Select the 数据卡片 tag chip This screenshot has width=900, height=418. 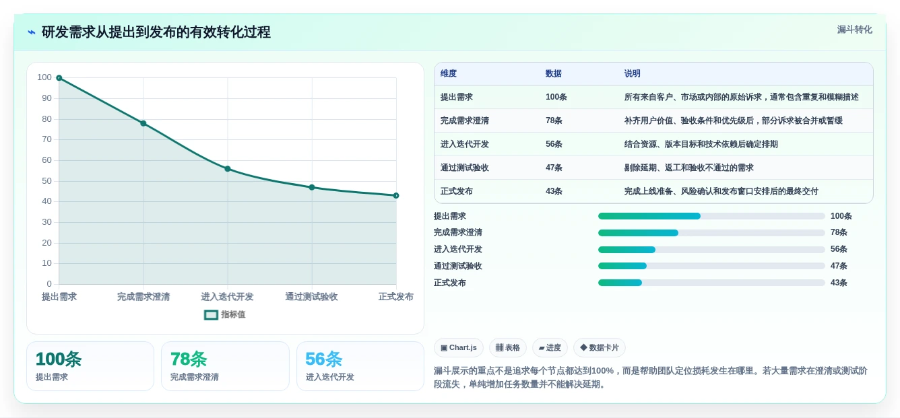coord(600,347)
